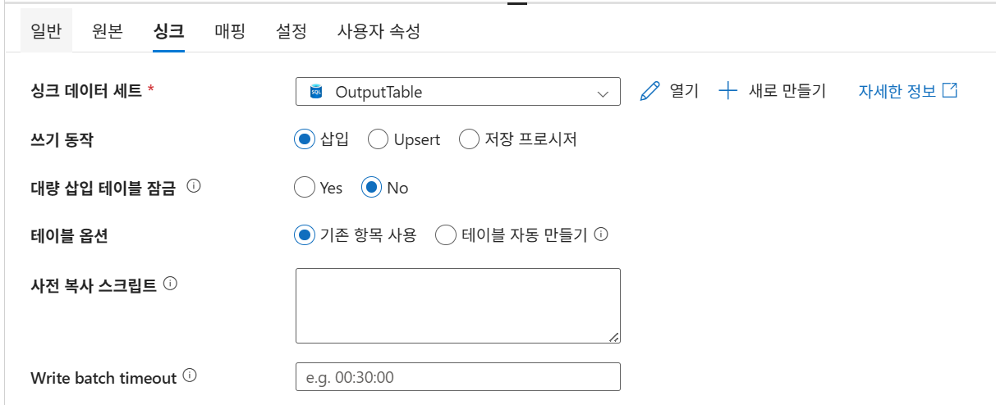Open the 자세한 정보 link
The image size is (996, 405).
[x=897, y=91]
